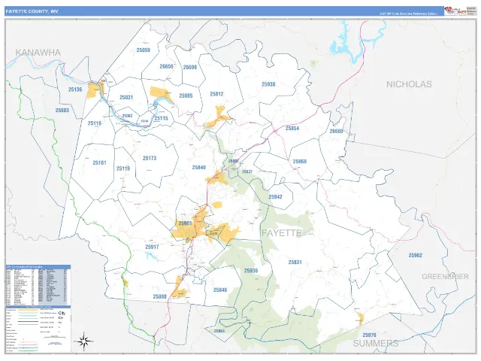Viewport: 481px width, 361px height.
Task: Select ZIP code 26680
Action: pyautogui.click(x=336, y=131)
